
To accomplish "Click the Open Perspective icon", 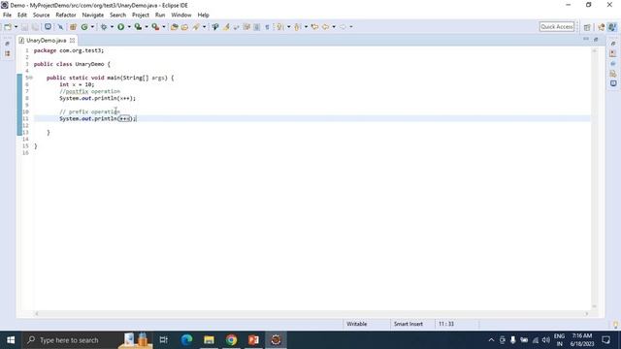I will 587,27.
